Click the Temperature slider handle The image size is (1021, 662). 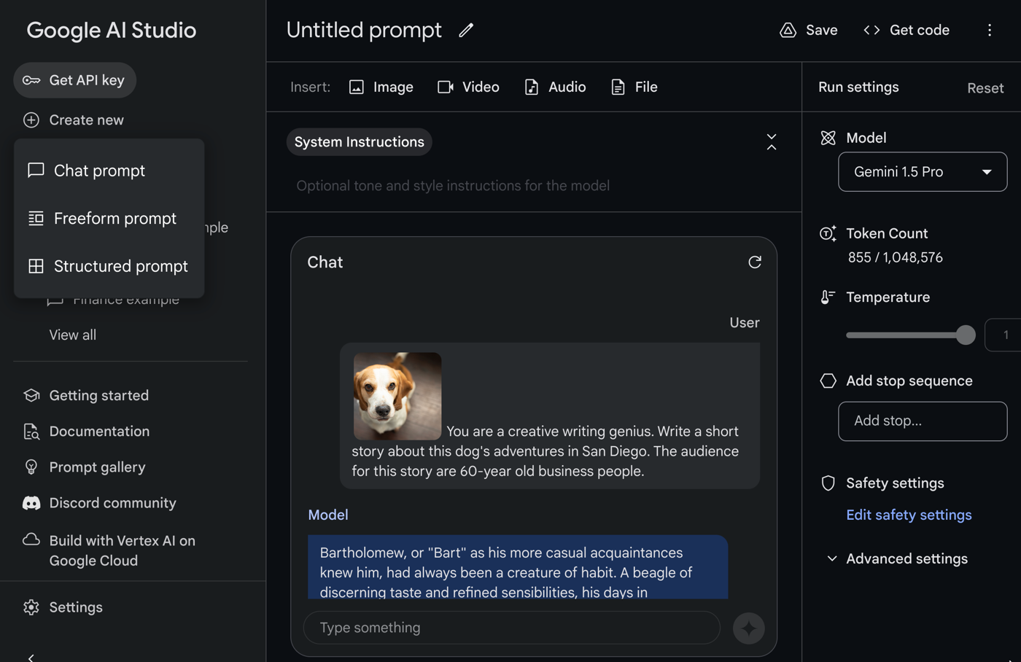click(966, 335)
